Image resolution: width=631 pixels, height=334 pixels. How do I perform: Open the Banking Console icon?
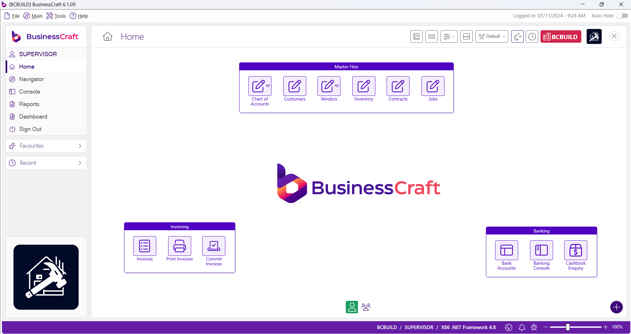pos(541,250)
